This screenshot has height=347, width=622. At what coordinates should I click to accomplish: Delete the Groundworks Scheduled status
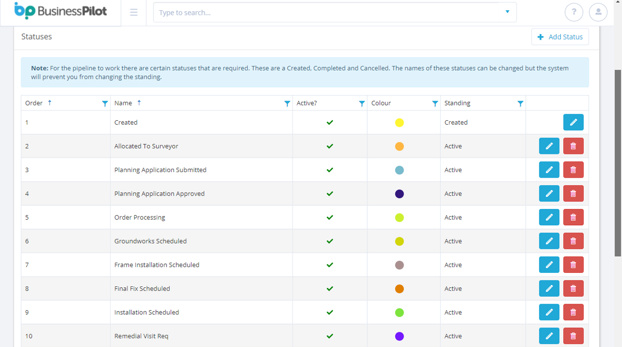pyautogui.click(x=573, y=241)
